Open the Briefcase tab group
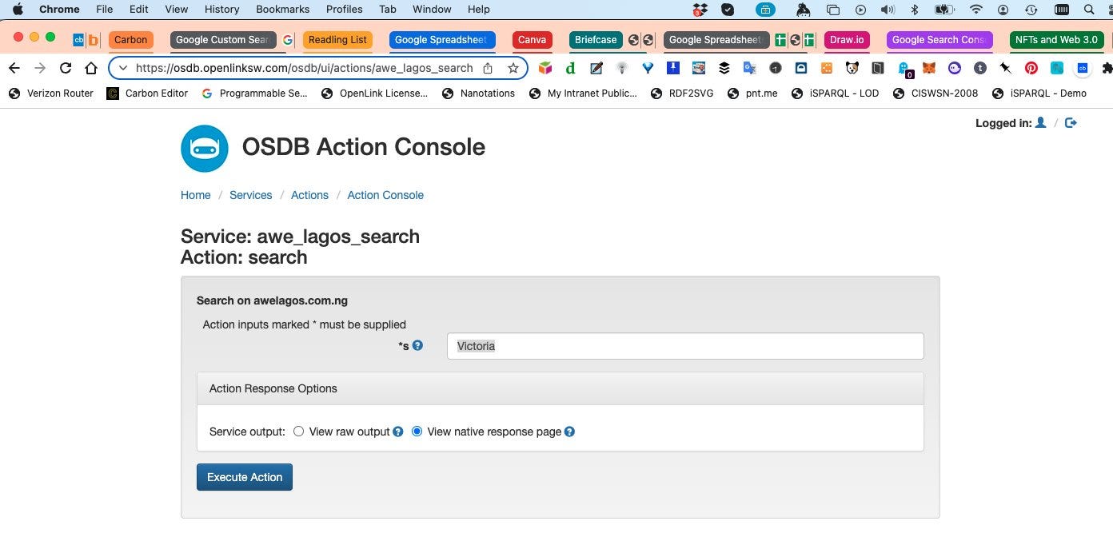The image size is (1113, 557). click(x=596, y=40)
